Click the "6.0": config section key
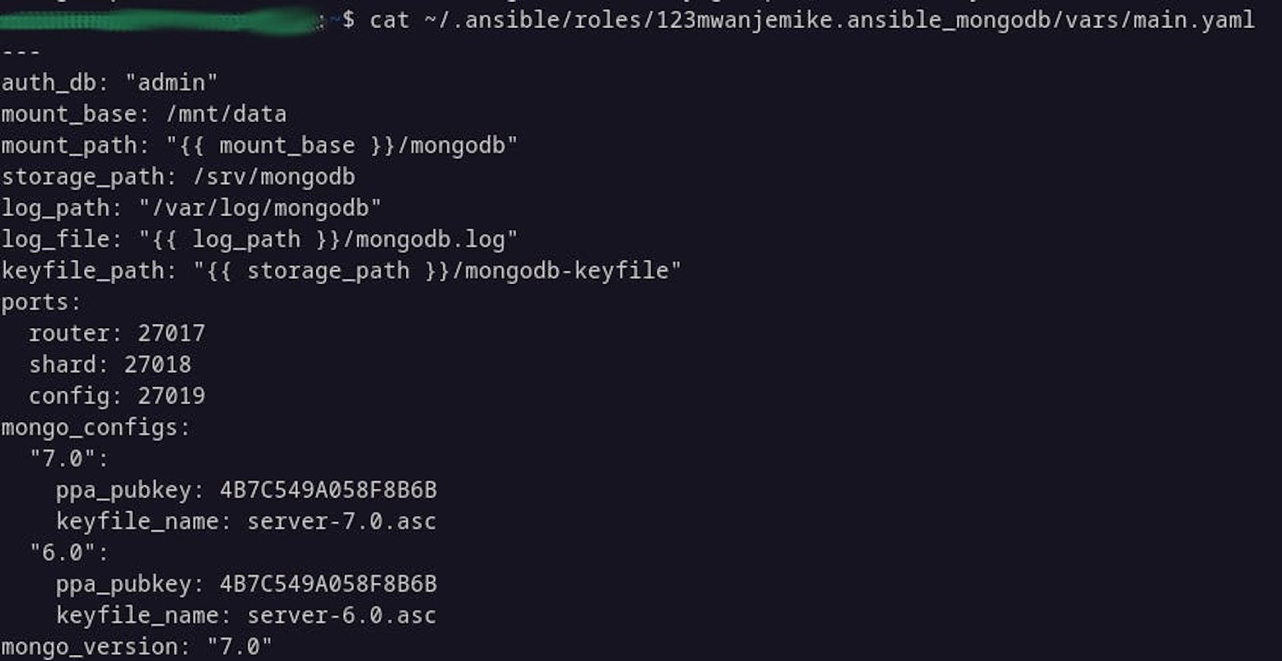The height and width of the screenshot is (661, 1282). [x=69, y=552]
